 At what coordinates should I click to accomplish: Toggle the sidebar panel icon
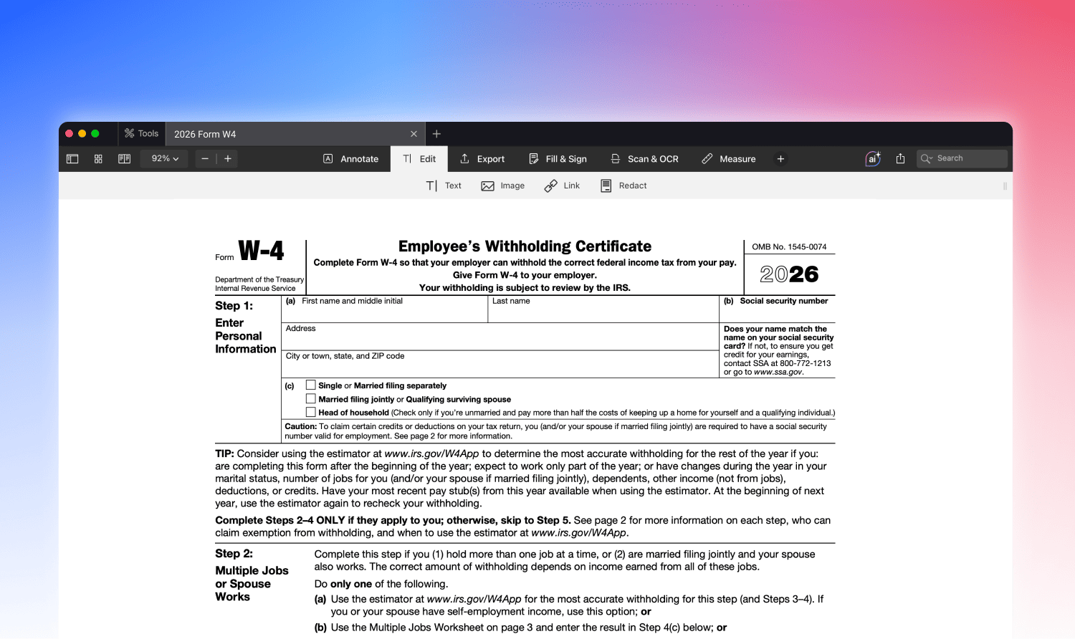(72, 159)
